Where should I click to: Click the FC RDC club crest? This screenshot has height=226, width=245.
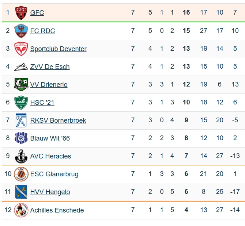[21, 31]
